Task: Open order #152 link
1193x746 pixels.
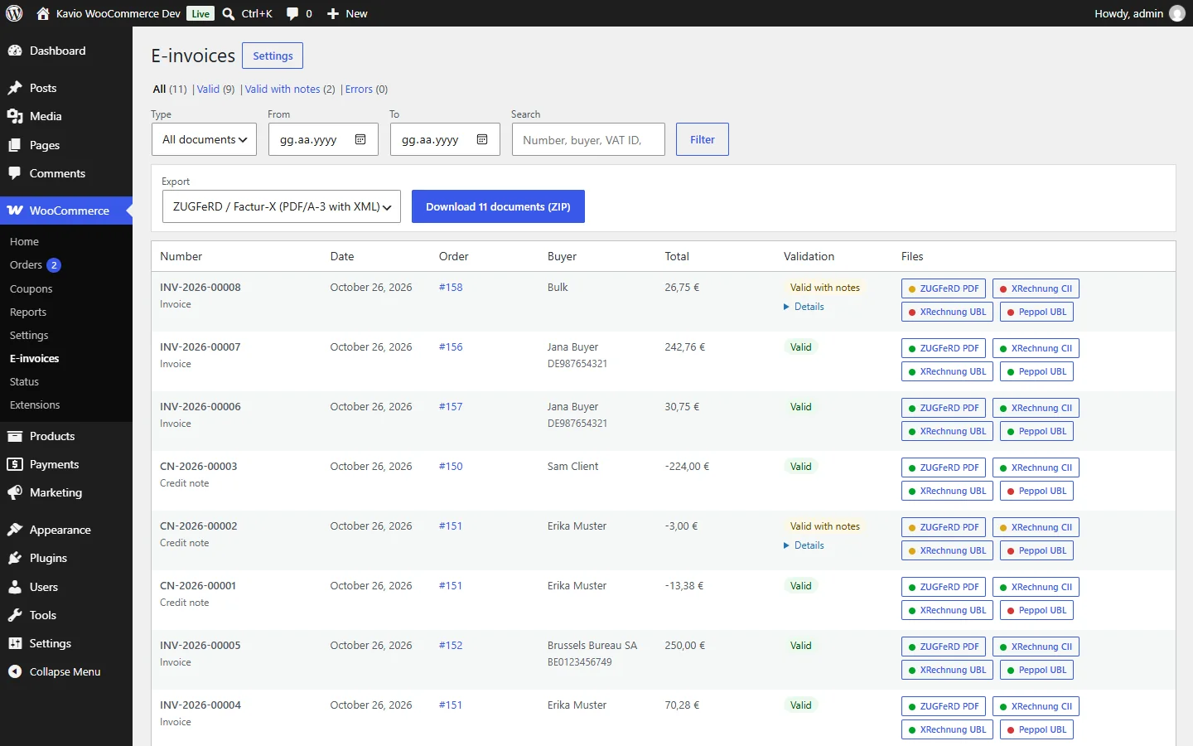Action: click(451, 646)
